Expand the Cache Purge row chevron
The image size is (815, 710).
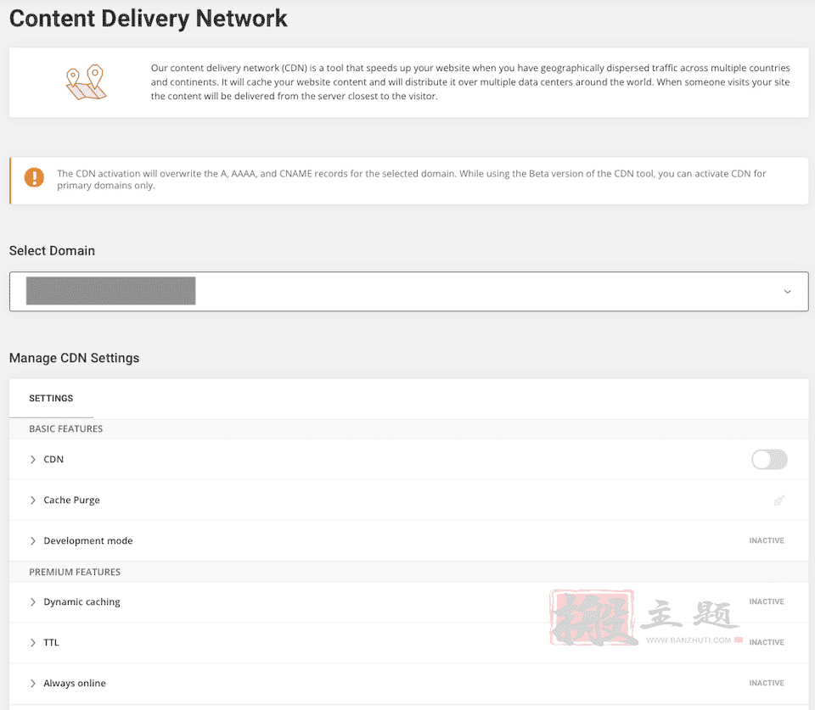33,500
